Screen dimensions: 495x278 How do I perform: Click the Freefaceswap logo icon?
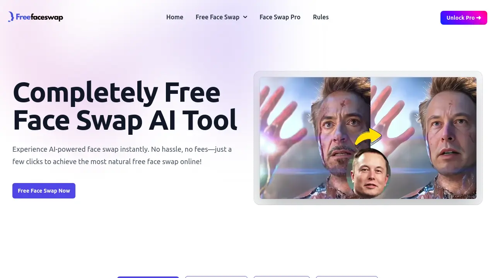pos(11,17)
